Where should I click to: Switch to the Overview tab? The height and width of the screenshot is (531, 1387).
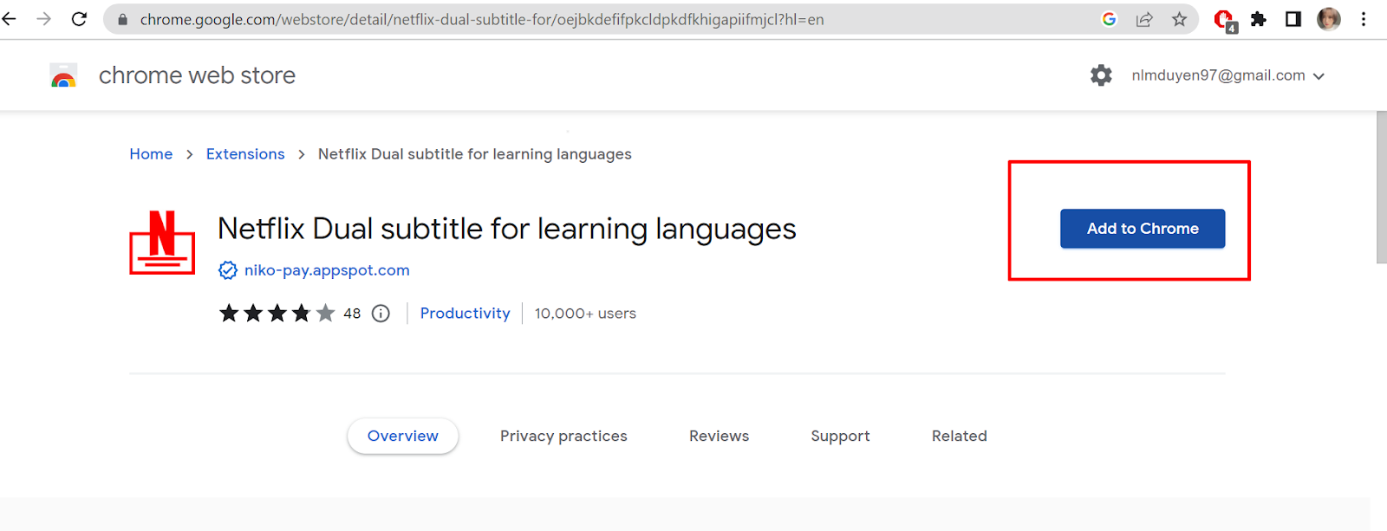[x=403, y=436]
